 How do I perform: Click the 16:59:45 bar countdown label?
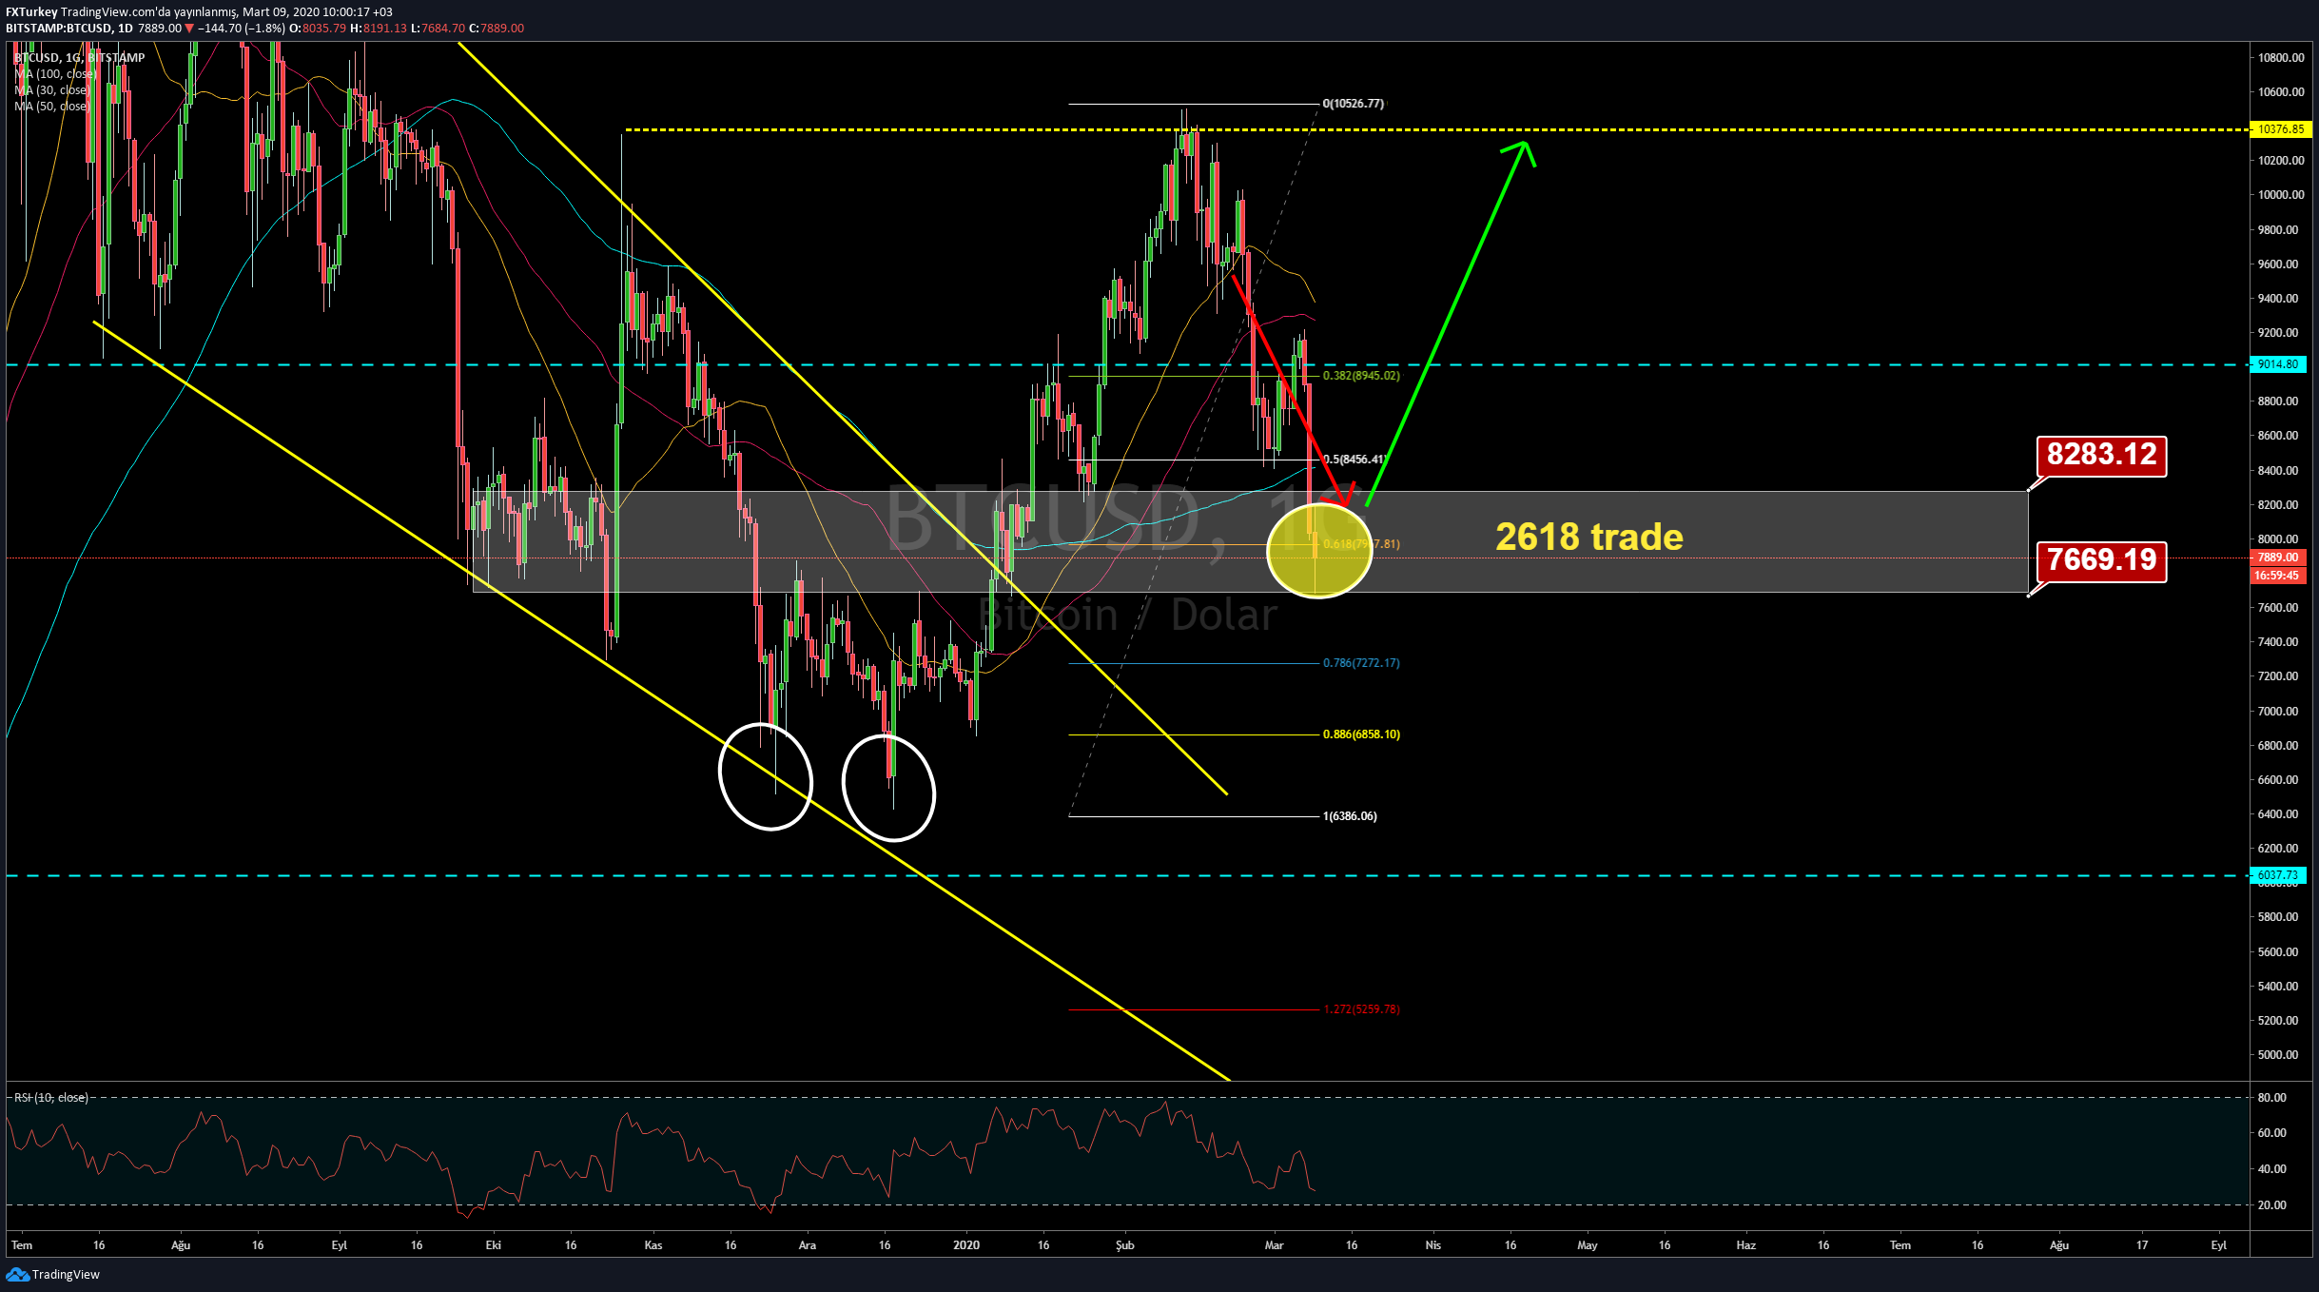(x=2278, y=575)
